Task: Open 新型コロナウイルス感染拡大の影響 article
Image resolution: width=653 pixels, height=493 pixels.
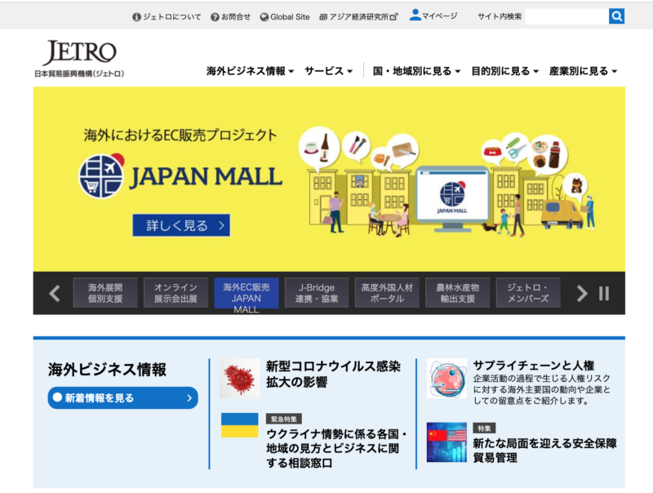Action: pyautogui.click(x=333, y=374)
